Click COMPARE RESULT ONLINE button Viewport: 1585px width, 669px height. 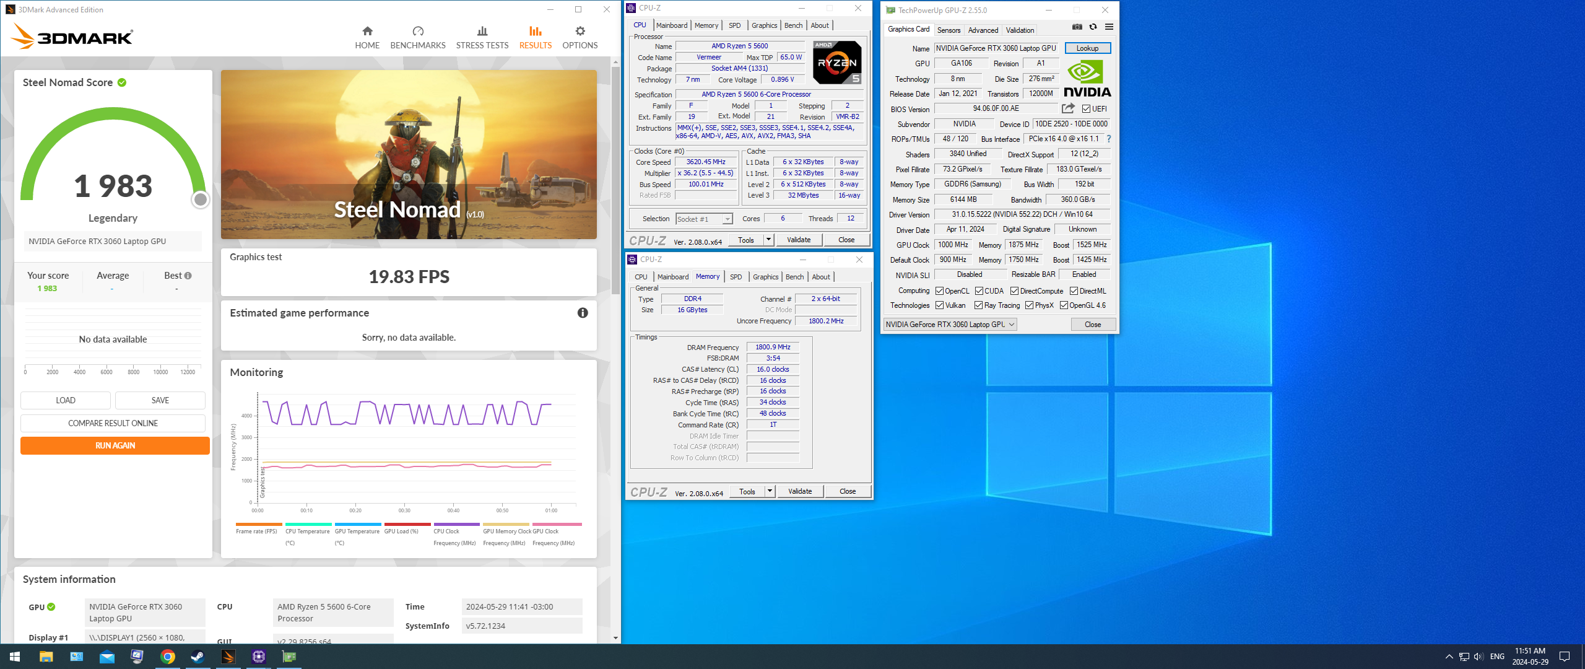click(x=113, y=423)
